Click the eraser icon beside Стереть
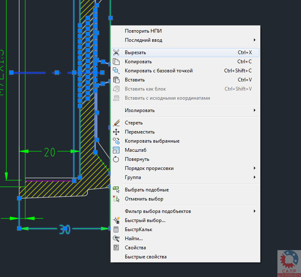 click(116, 123)
